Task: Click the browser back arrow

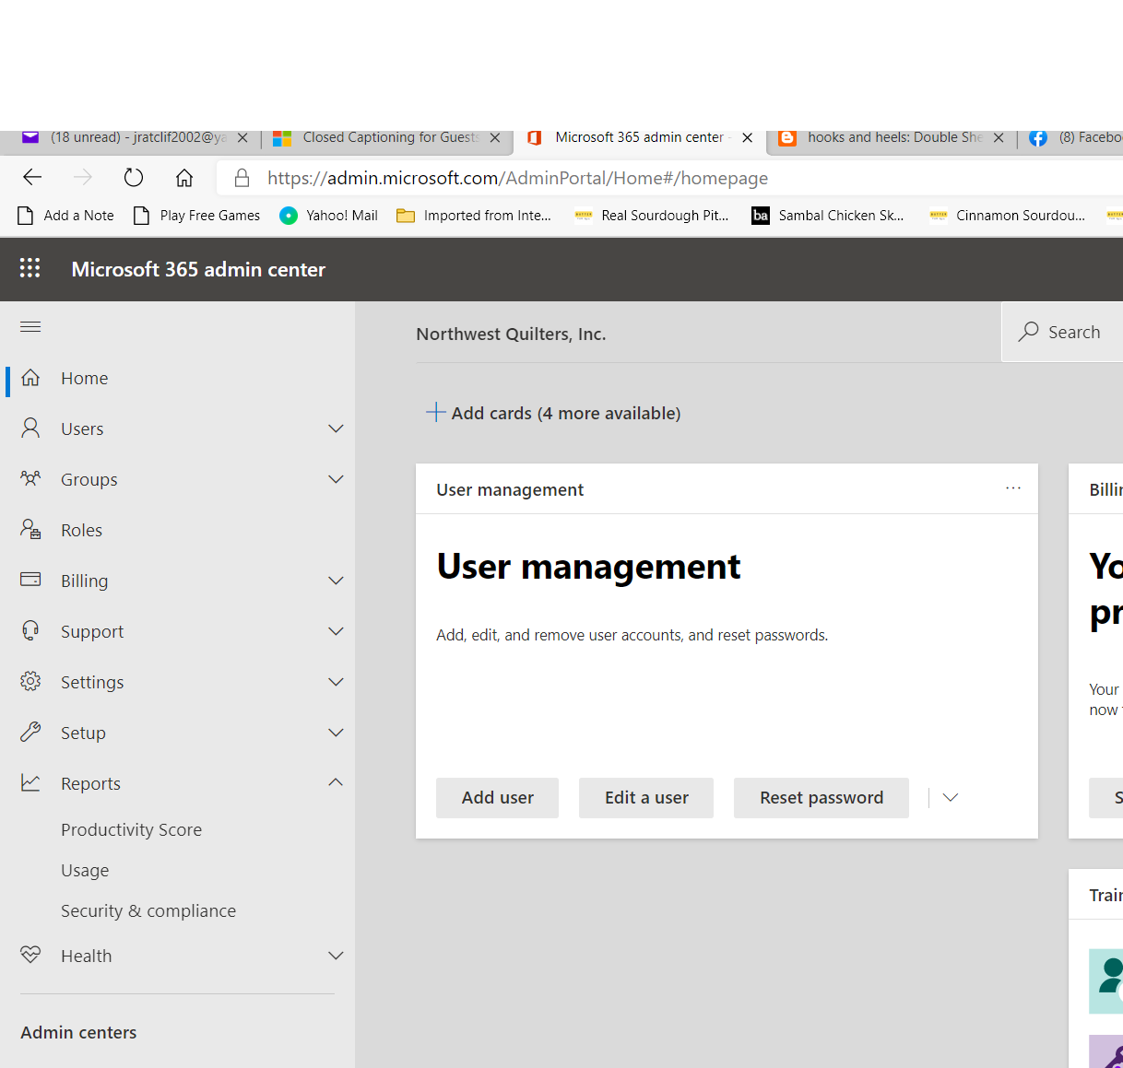Action: [x=32, y=177]
